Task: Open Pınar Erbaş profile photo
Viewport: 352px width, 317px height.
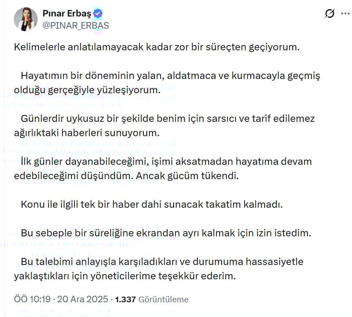Action: click(26, 20)
